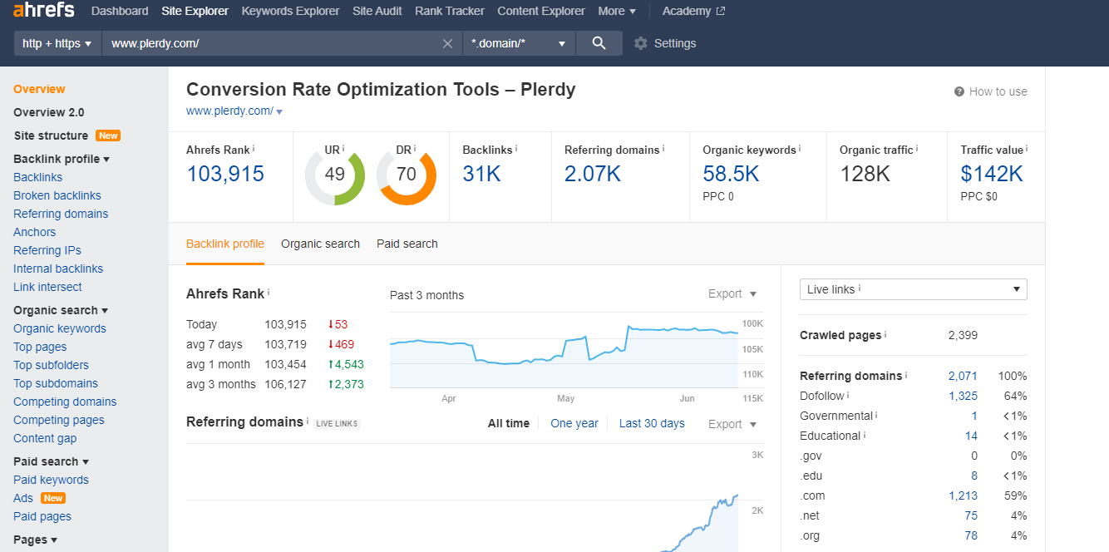
Task: Open Referring IPs report
Action: [x=47, y=250]
